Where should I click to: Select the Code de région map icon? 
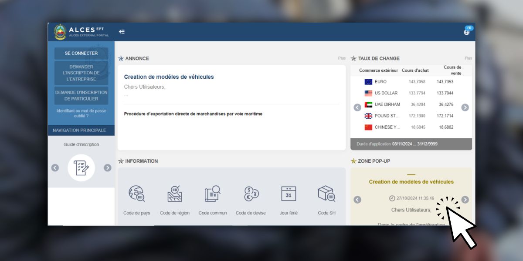(x=174, y=194)
